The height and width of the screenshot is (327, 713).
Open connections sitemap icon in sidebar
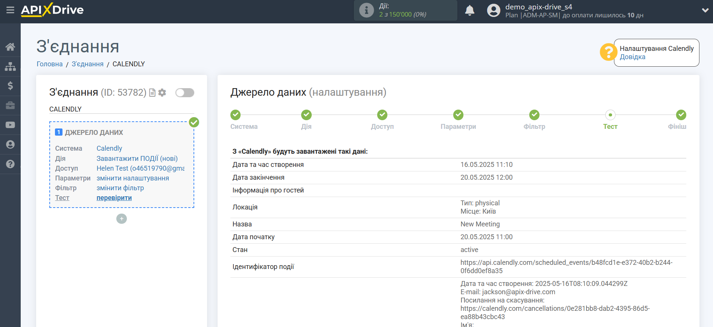click(x=10, y=66)
